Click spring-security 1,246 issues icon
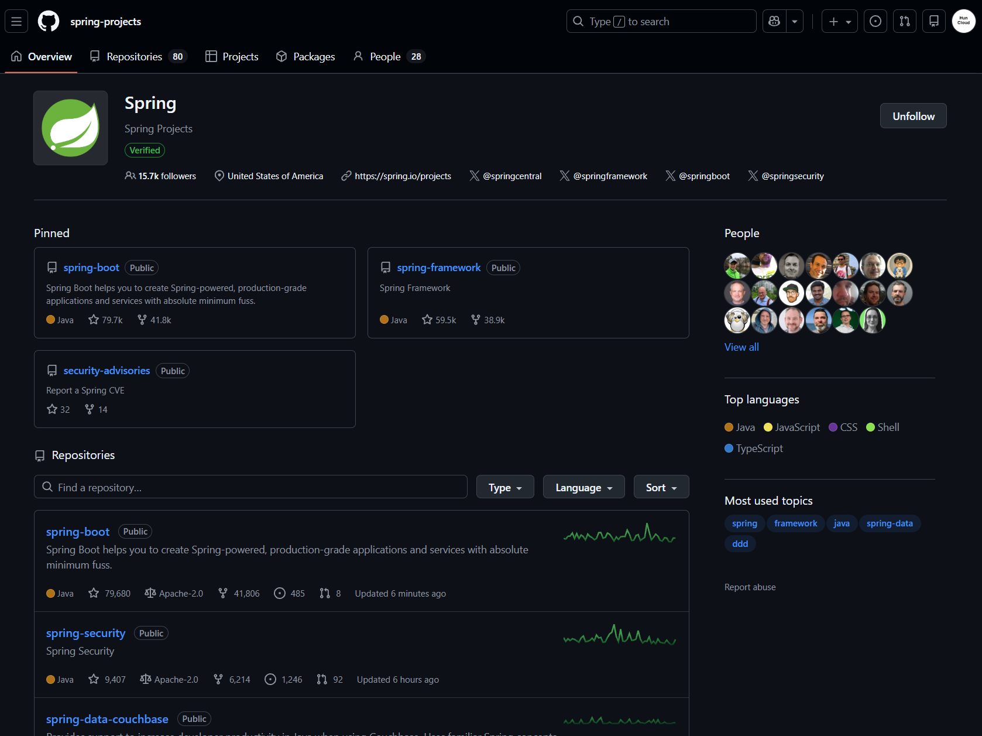The width and height of the screenshot is (982, 736). (x=270, y=679)
